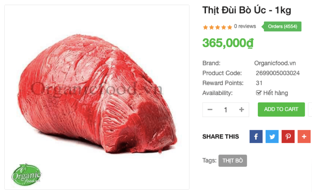Open more share options plus icon

point(304,137)
